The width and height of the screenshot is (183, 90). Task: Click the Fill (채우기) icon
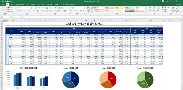tap(163, 9)
